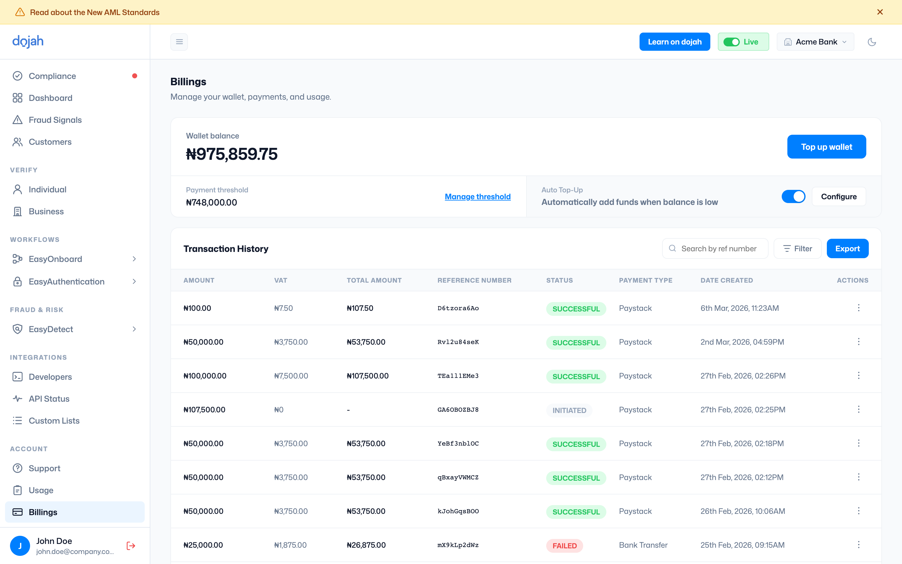Click the Amount column header

point(199,280)
